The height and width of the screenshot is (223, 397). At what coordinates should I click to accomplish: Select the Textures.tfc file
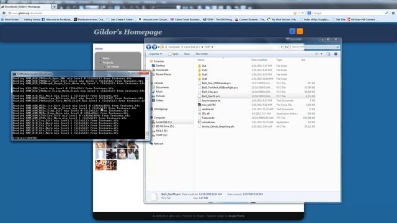click(208, 118)
